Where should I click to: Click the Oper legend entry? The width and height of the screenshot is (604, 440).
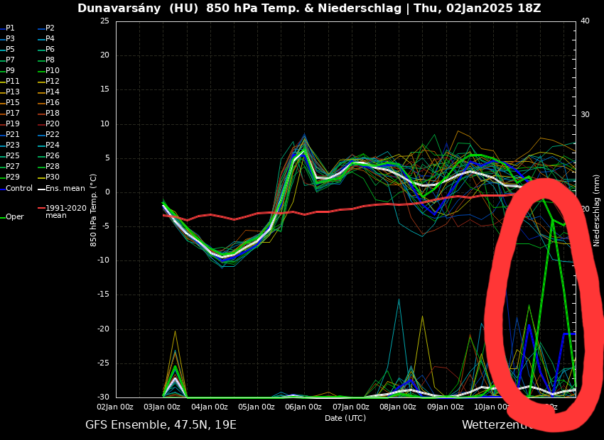point(14,217)
